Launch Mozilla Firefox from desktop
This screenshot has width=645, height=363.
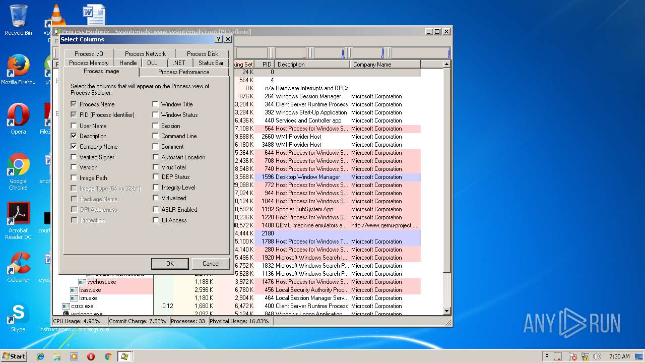click(18, 70)
